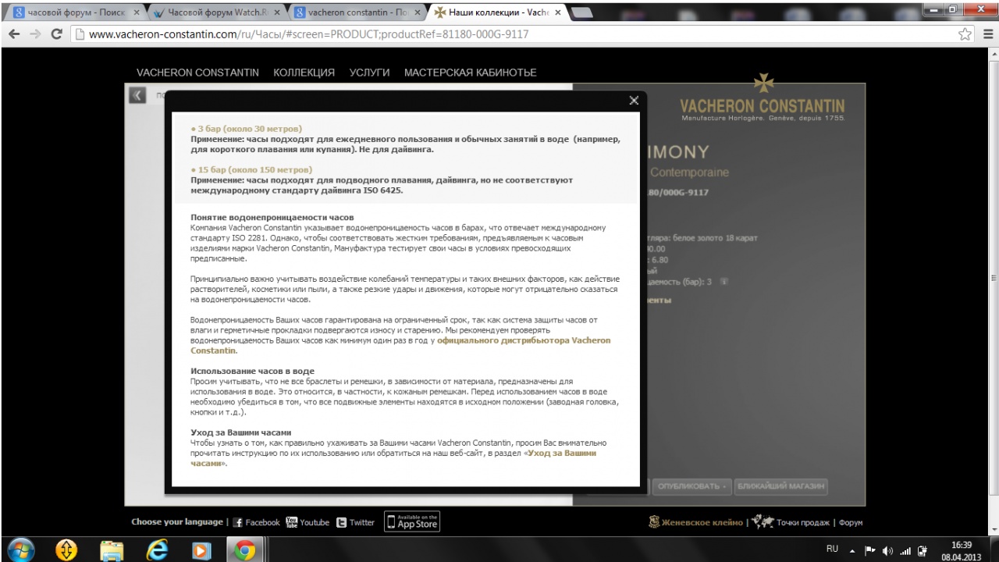The height and width of the screenshot is (562, 999).
Task: Open the file explorer taskbar icon
Action: click(112, 550)
